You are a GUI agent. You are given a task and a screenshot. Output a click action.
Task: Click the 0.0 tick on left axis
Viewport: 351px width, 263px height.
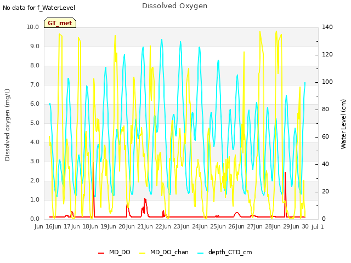pos(35,219)
